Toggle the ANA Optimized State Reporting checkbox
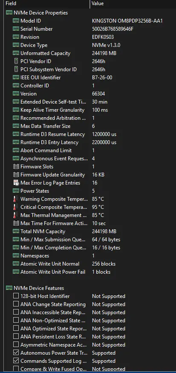This screenshot has width=176, height=373. click(16, 328)
